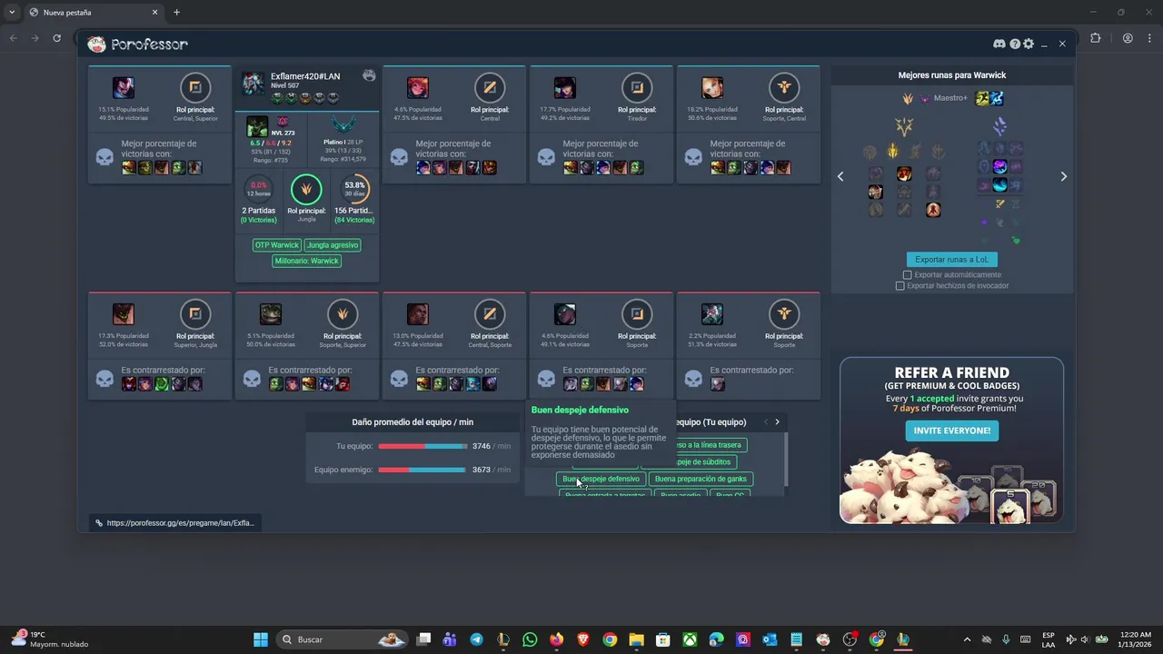
Task: Open Windows Start menu
Action: 260,639
